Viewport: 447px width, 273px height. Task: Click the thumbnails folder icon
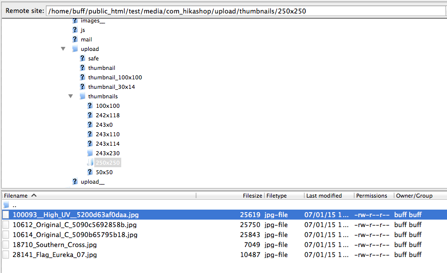(x=82, y=96)
